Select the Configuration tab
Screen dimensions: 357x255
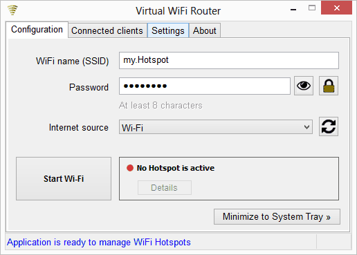click(x=37, y=30)
